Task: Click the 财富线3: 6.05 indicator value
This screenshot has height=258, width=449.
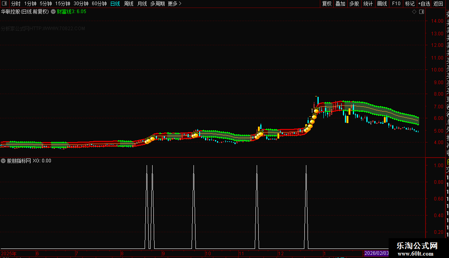Action: coord(71,12)
